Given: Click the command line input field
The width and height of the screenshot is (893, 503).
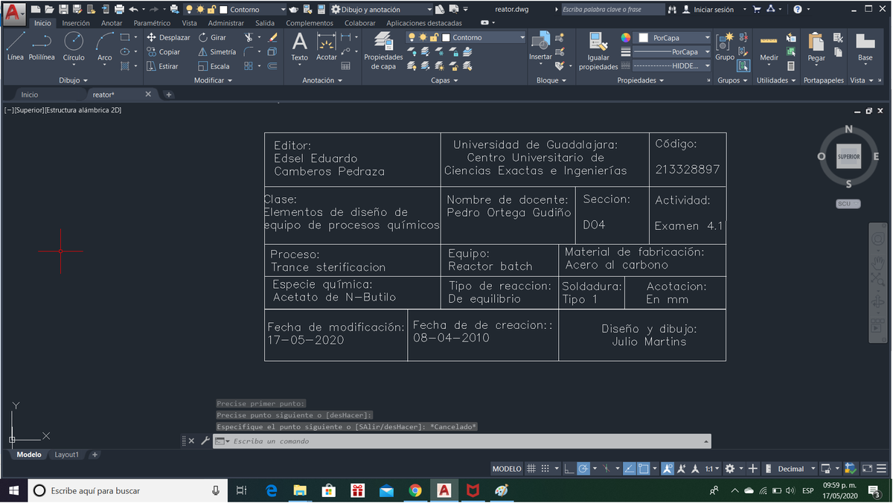Looking at the screenshot, I should tap(461, 441).
